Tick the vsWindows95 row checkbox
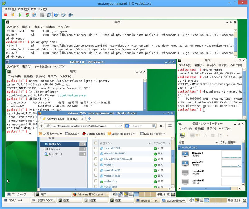 96,170
